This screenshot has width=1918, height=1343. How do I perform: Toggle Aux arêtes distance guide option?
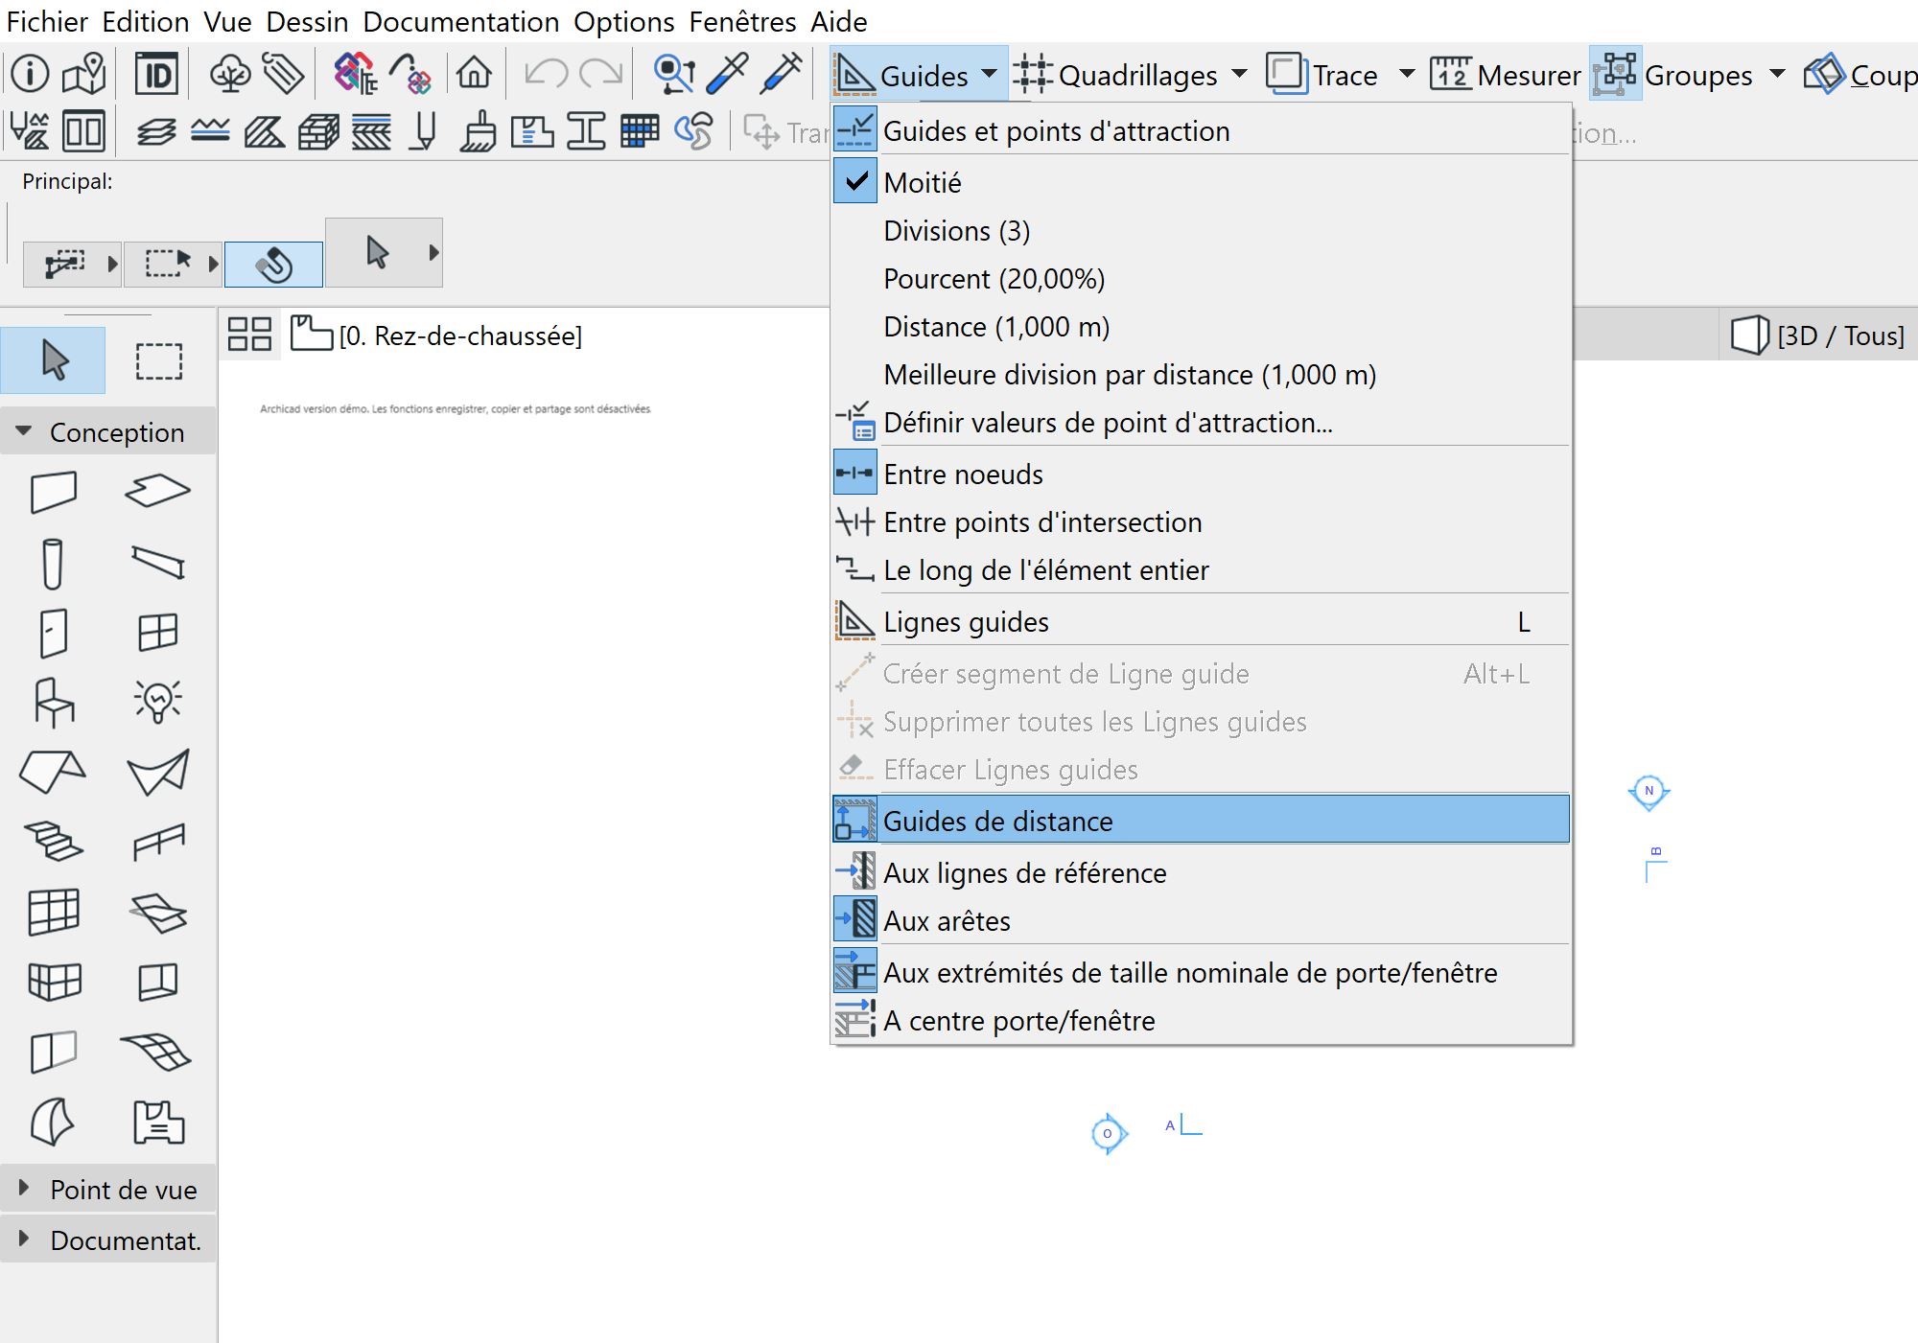pos(946,920)
